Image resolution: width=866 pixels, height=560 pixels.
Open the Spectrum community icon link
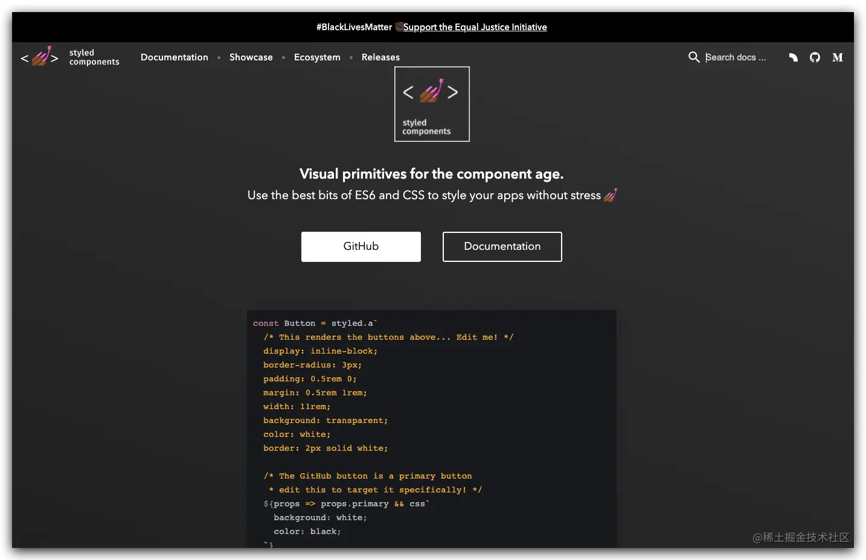point(794,57)
